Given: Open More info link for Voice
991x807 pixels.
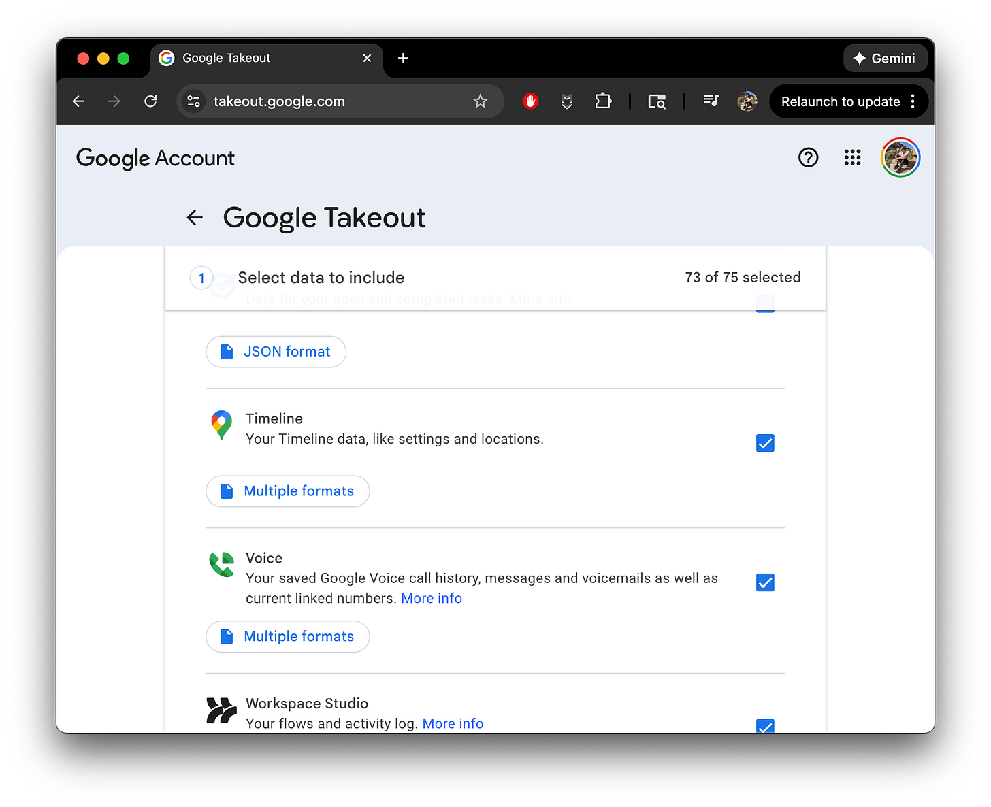Looking at the screenshot, I should [432, 598].
